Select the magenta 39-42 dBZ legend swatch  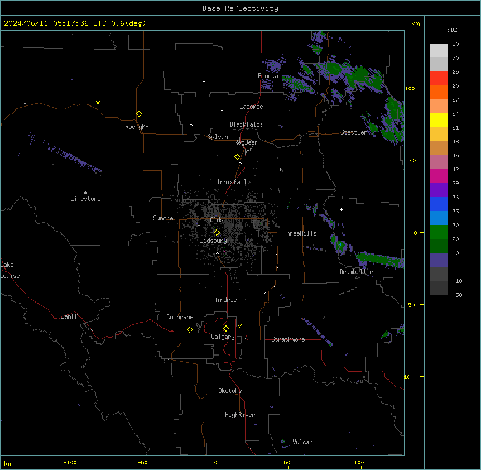[439, 176]
